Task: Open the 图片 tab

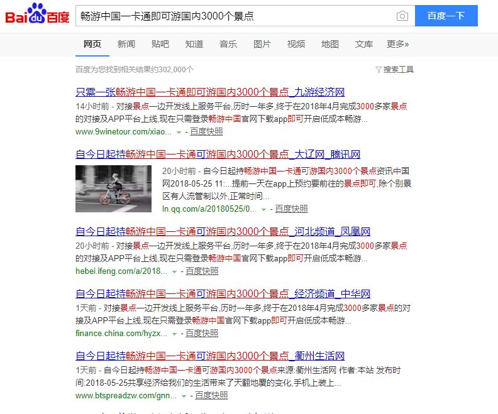Action: pos(262,44)
